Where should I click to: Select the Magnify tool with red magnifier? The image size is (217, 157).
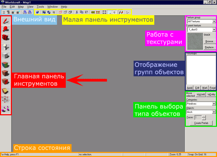tap(6, 29)
